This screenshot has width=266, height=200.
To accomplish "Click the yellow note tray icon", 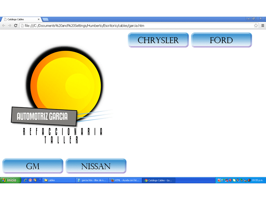I will (x=234, y=180).
